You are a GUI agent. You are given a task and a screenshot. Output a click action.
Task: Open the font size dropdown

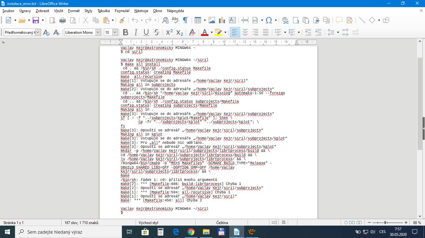[115, 32]
